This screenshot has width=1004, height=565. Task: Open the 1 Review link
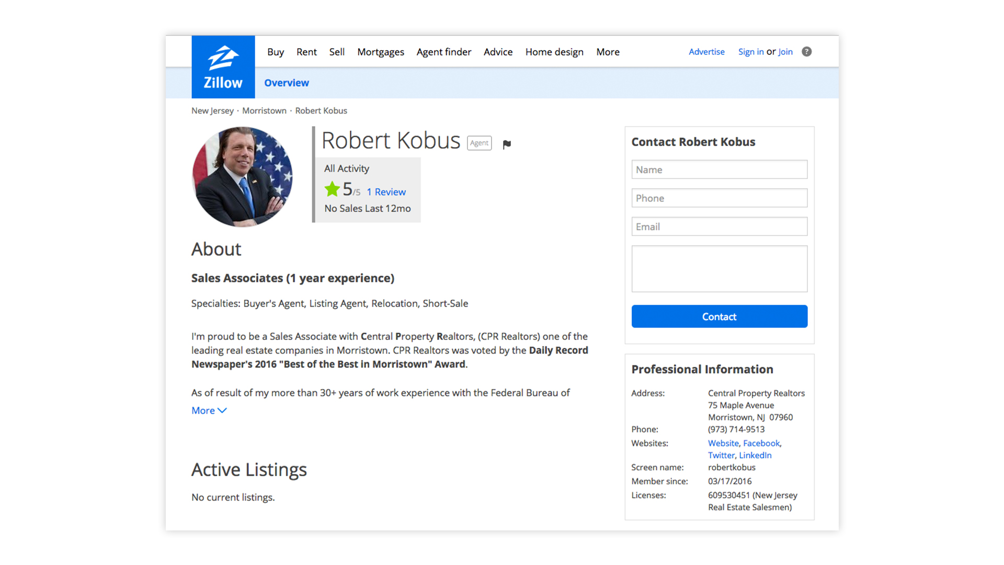[x=386, y=192]
